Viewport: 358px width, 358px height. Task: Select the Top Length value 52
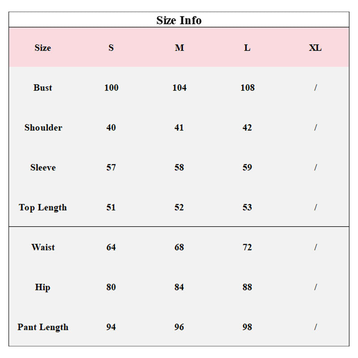pyautogui.click(x=179, y=207)
